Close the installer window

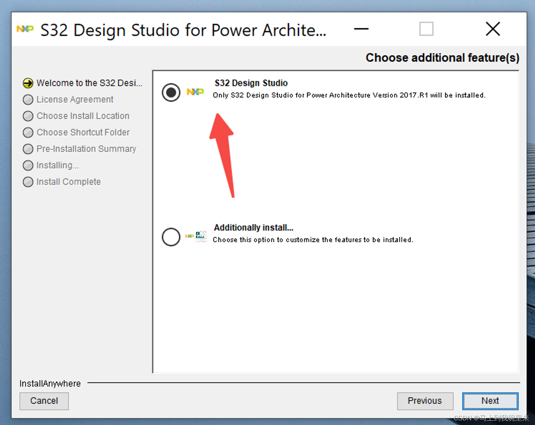coord(493,29)
